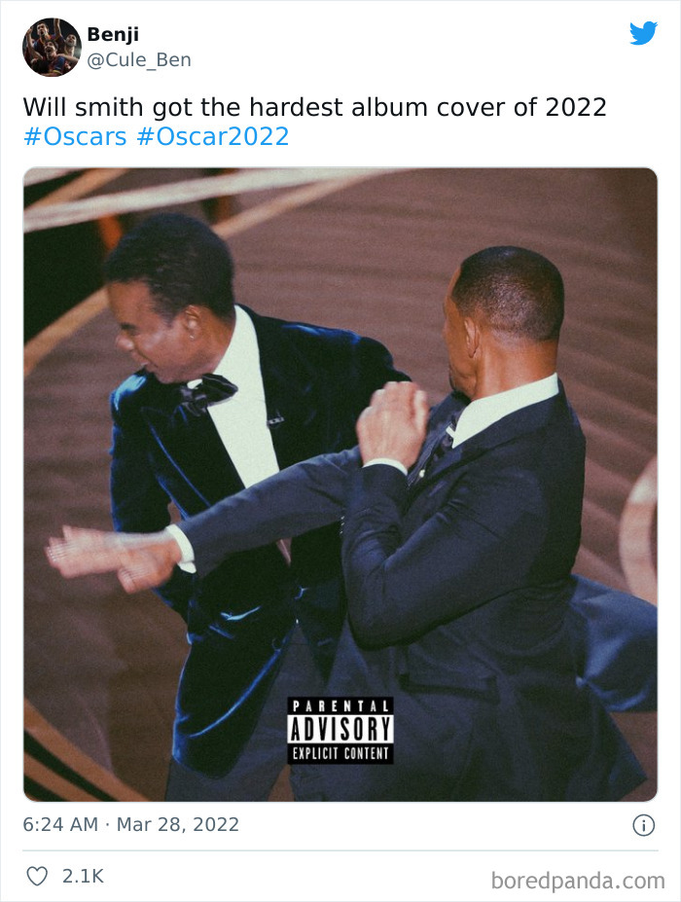
Task: Click the Parental Advisory label on image
Action: [x=340, y=730]
